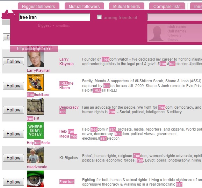Sort results by smallest
The image size is (202, 188).
[63, 26]
